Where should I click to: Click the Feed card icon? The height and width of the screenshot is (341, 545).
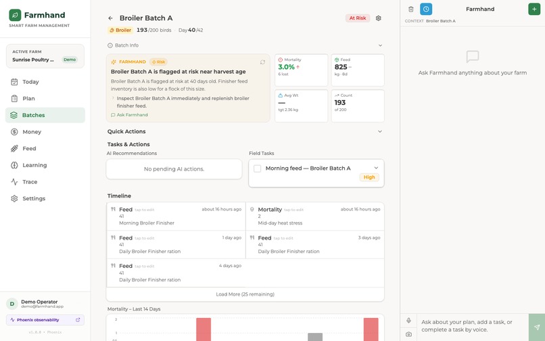[337, 60]
